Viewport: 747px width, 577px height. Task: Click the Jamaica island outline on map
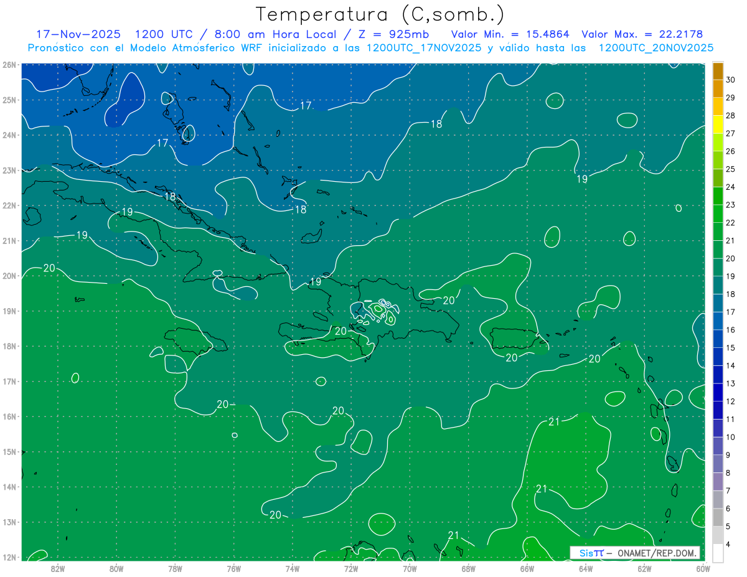[194, 341]
